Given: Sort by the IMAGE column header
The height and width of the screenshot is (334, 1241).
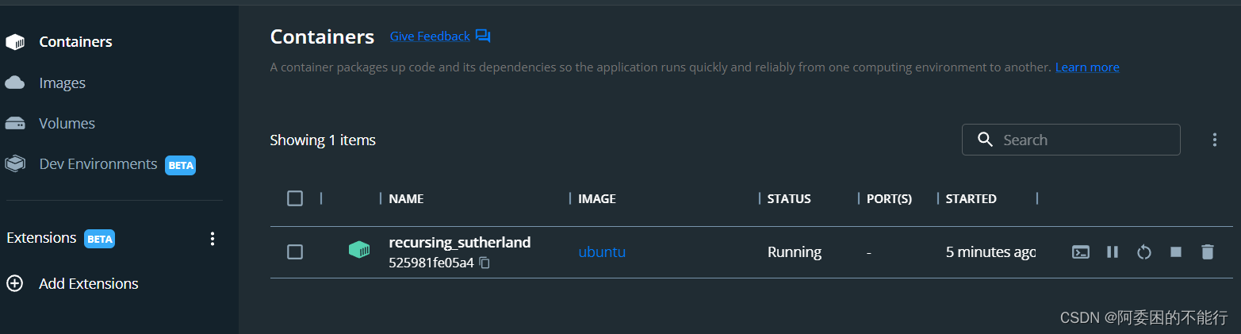Looking at the screenshot, I should 597,198.
